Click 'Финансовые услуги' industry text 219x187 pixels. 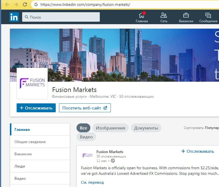[69, 96]
